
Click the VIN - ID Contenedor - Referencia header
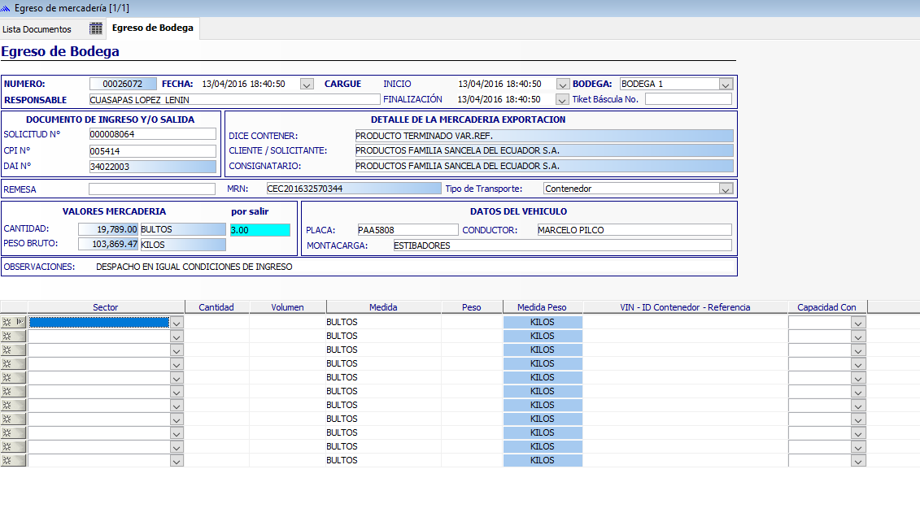[x=685, y=307]
